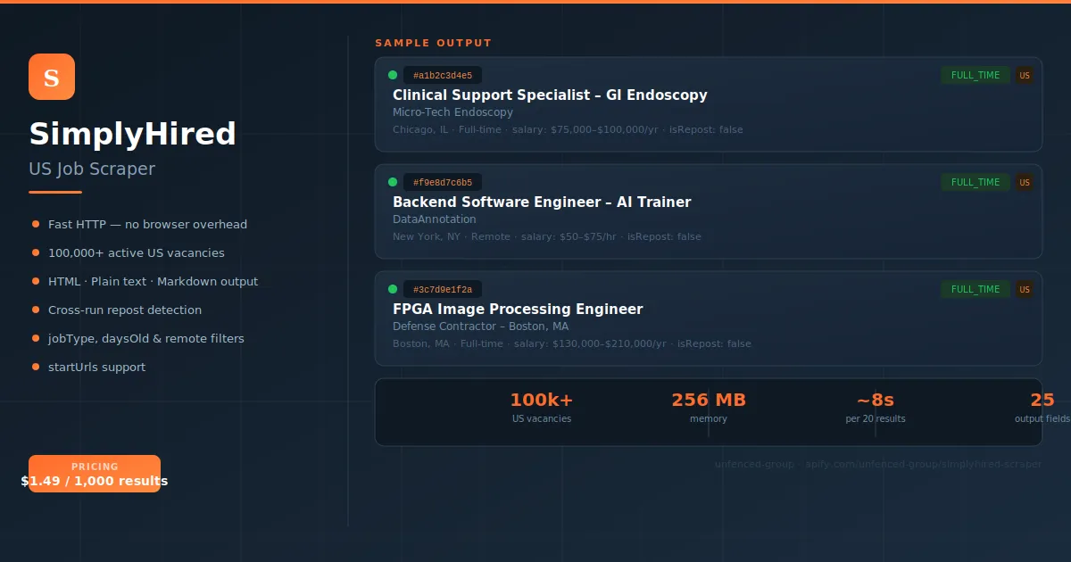Click the green status dot beside #f9e8d7c6b5

393,182
